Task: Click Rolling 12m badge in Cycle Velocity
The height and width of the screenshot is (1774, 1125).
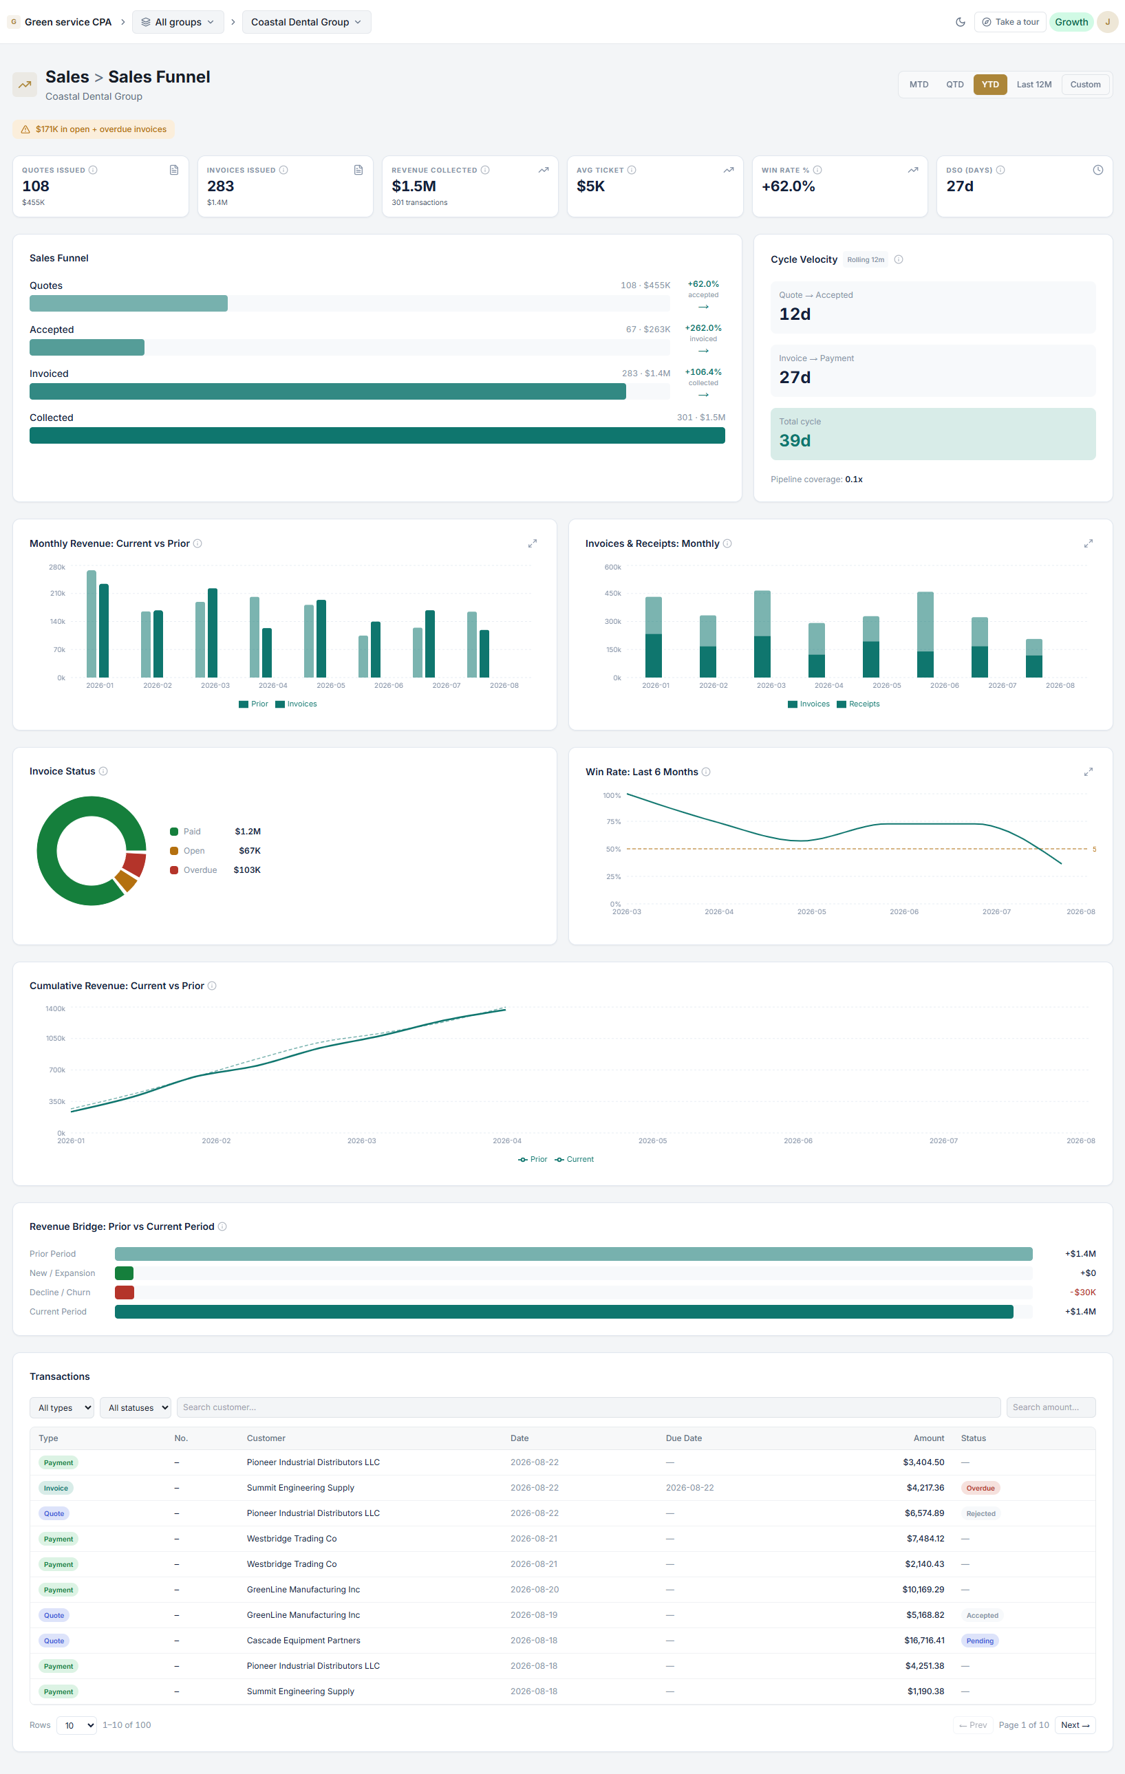Action: 865,259
